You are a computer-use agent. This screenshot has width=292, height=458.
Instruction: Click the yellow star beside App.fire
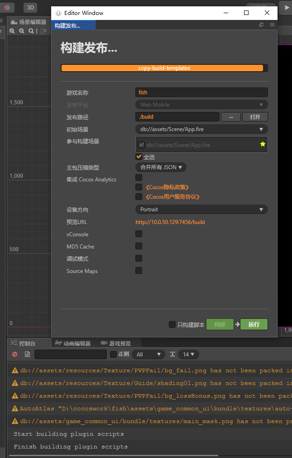(x=263, y=144)
